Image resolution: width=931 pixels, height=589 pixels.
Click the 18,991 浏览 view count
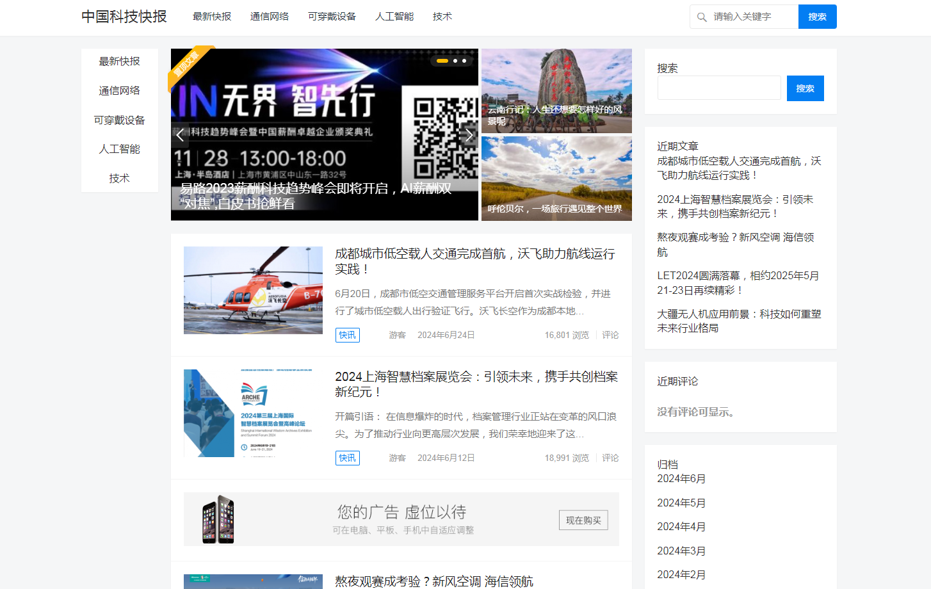click(x=567, y=458)
